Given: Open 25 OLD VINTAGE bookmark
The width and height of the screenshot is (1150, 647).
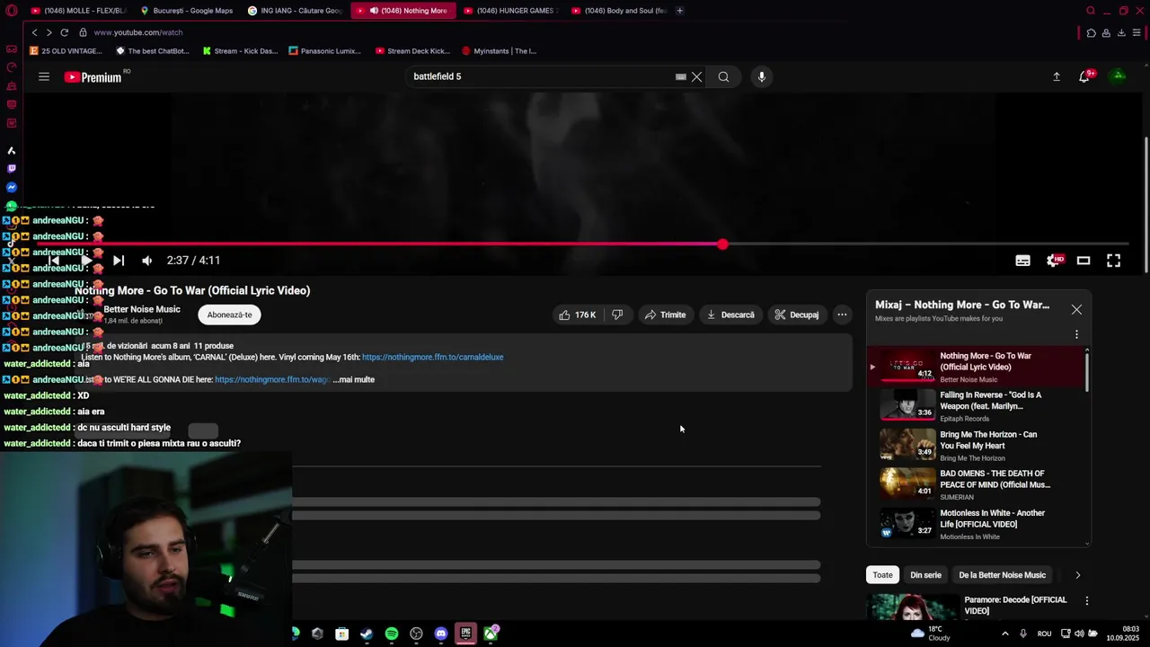Looking at the screenshot, I should coord(66,51).
